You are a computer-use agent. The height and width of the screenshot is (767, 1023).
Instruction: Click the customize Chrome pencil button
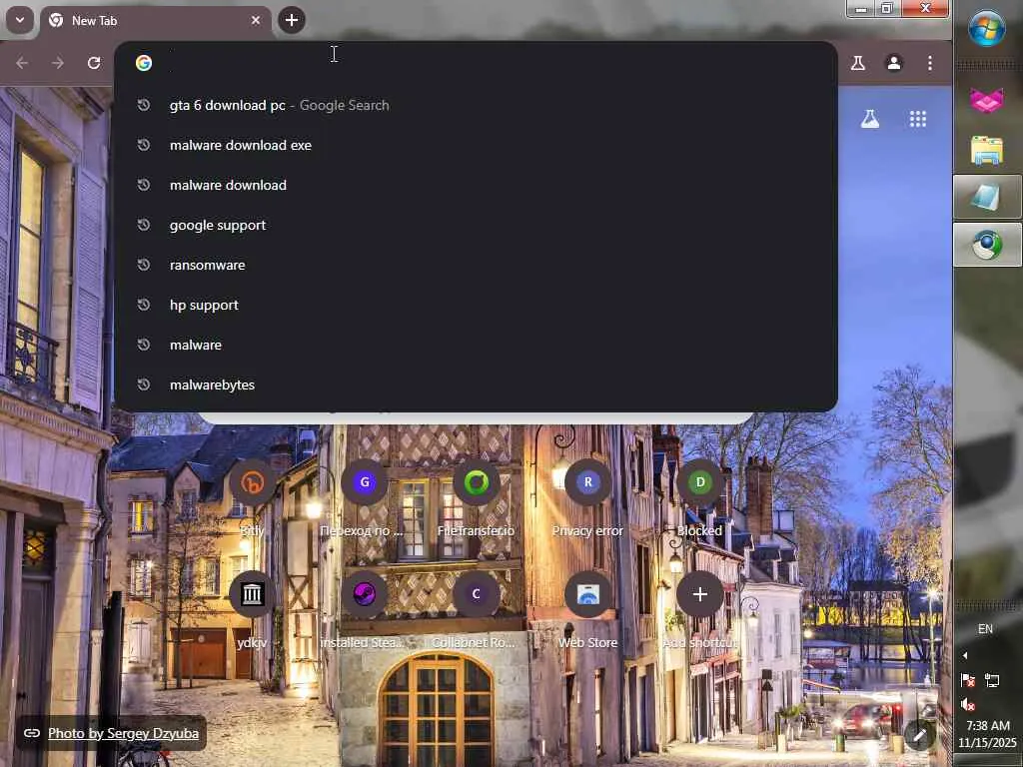tap(919, 736)
